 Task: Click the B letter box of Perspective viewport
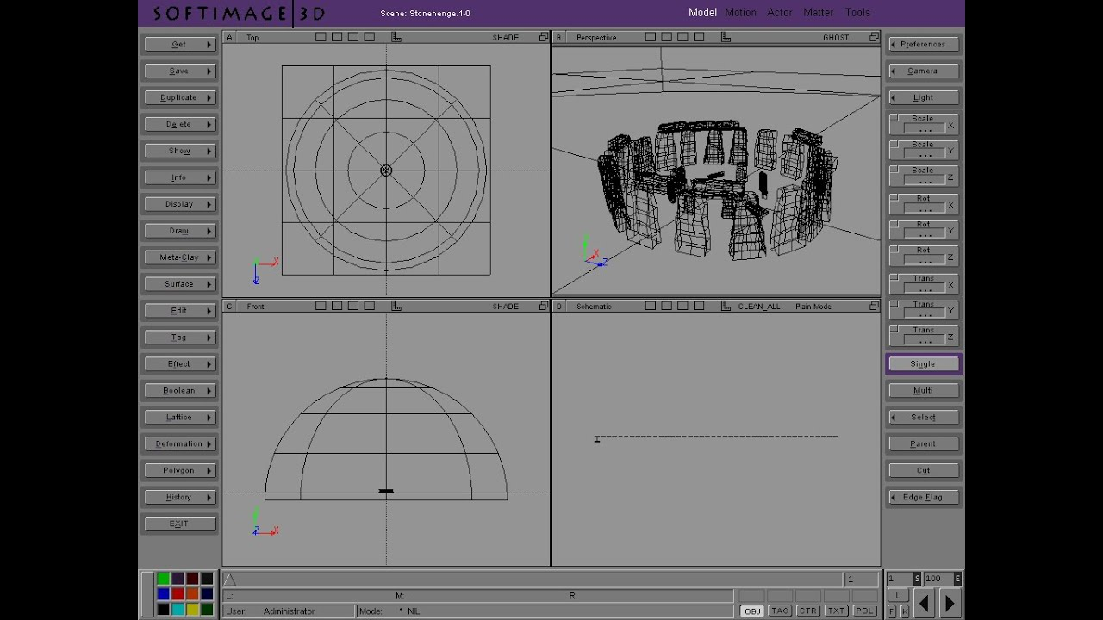pyautogui.click(x=558, y=37)
